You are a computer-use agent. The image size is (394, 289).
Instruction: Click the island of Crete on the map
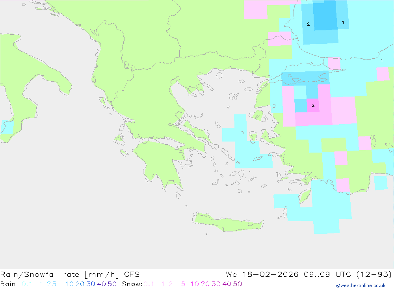[x=228, y=222]
